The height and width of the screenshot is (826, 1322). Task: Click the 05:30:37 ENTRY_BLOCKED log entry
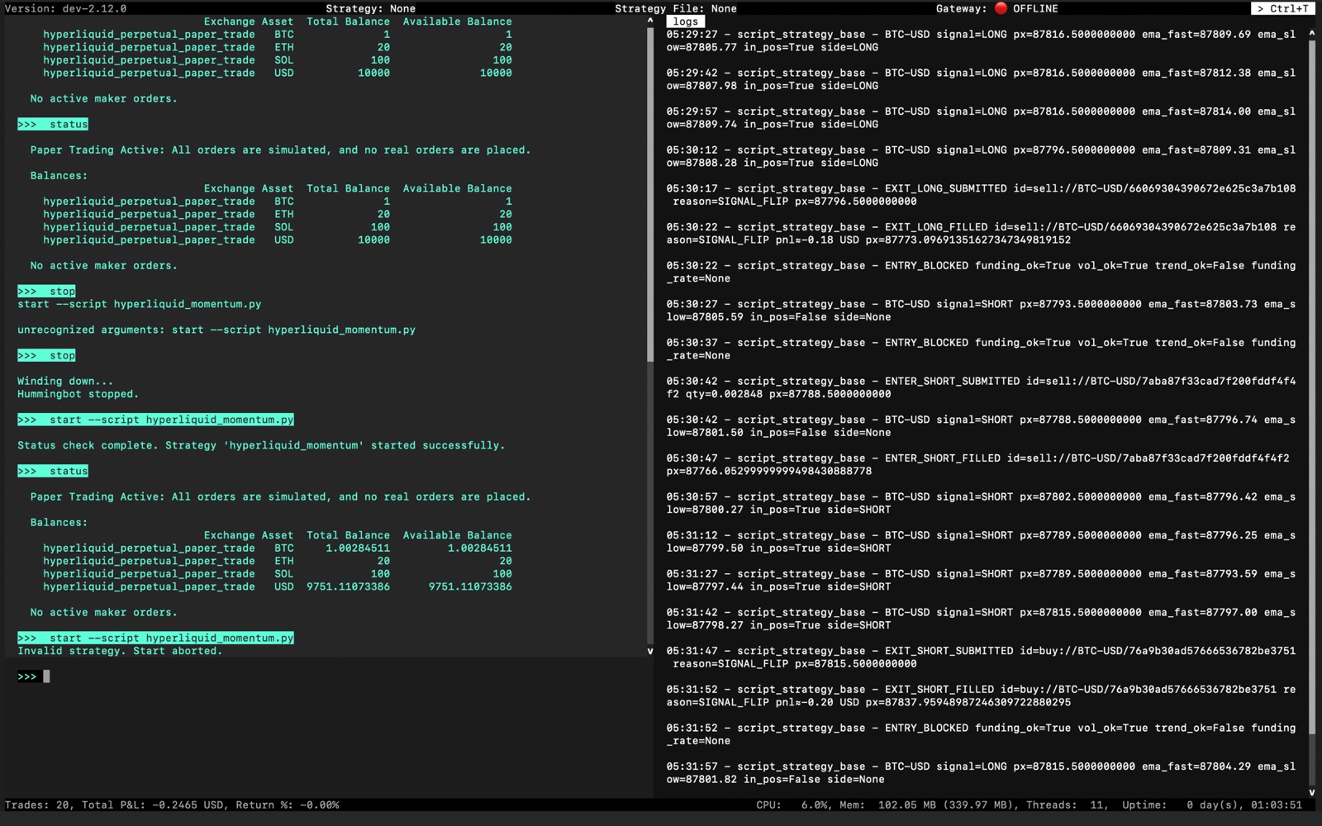981,349
